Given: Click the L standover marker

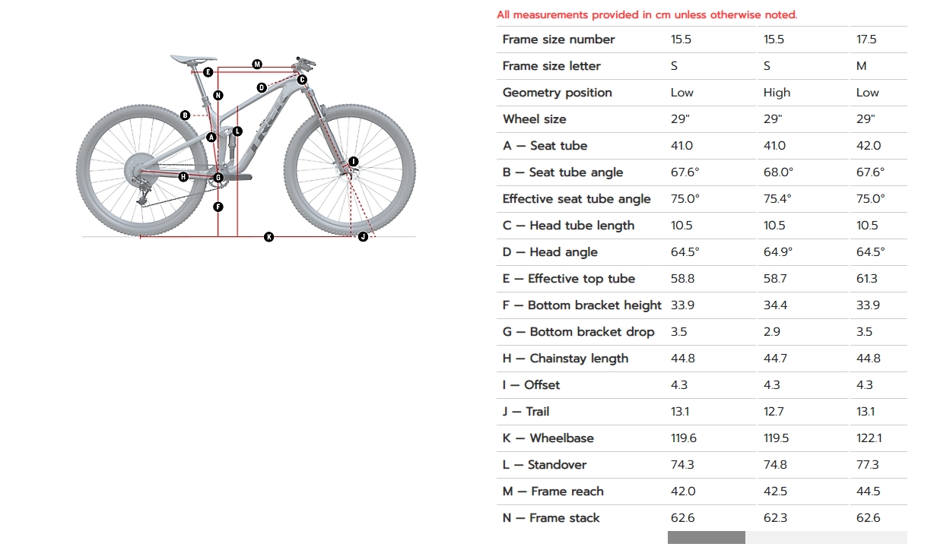Looking at the screenshot, I should point(237,131).
